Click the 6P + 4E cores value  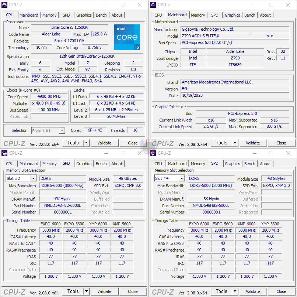(95, 130)
